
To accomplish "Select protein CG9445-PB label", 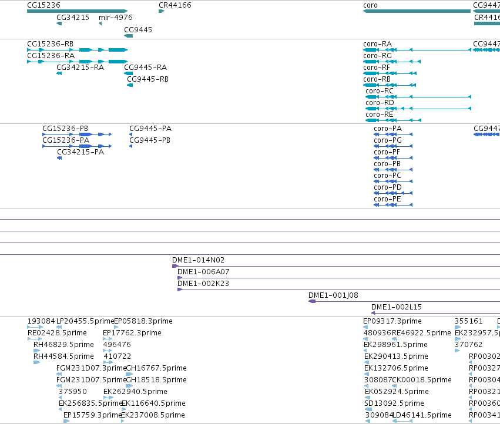I will (x=150, y=140).
